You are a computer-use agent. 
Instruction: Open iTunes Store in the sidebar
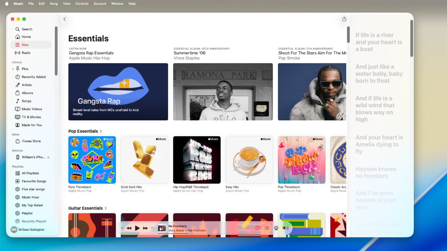31,141
